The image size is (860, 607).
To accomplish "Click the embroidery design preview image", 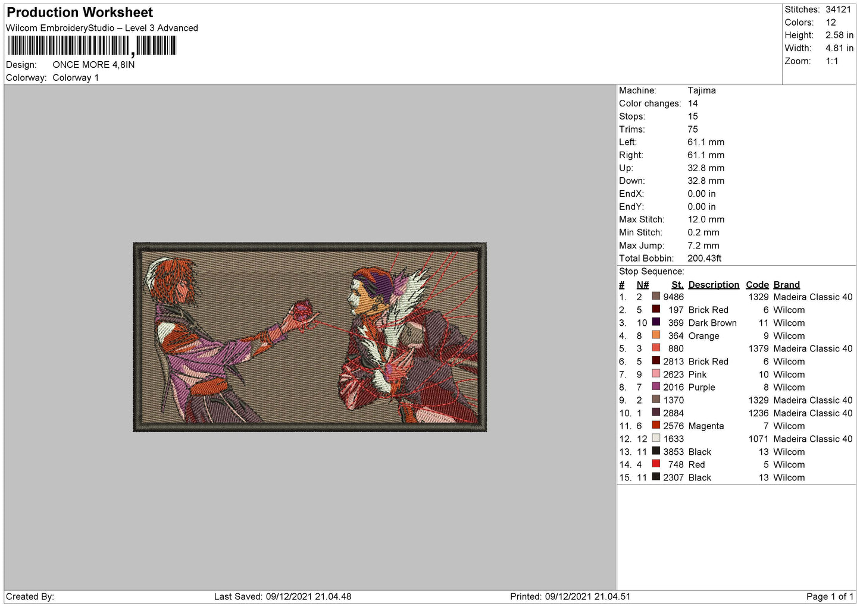I will pyautogui.click(x=309, y=336).
